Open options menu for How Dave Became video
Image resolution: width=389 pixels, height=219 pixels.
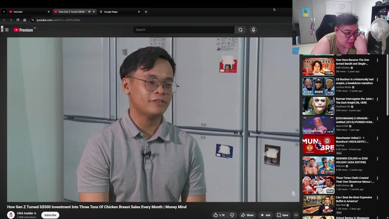pyautogui.click(x=377, y=60)
